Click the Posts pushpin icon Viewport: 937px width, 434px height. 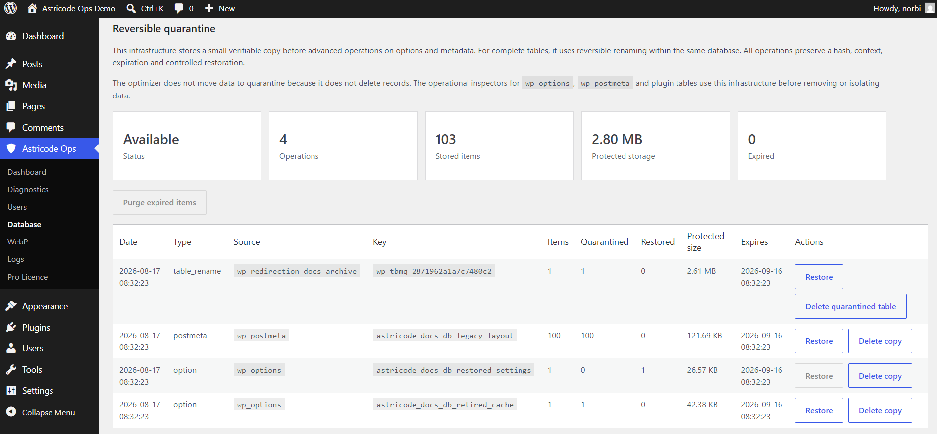pos(11,64)
